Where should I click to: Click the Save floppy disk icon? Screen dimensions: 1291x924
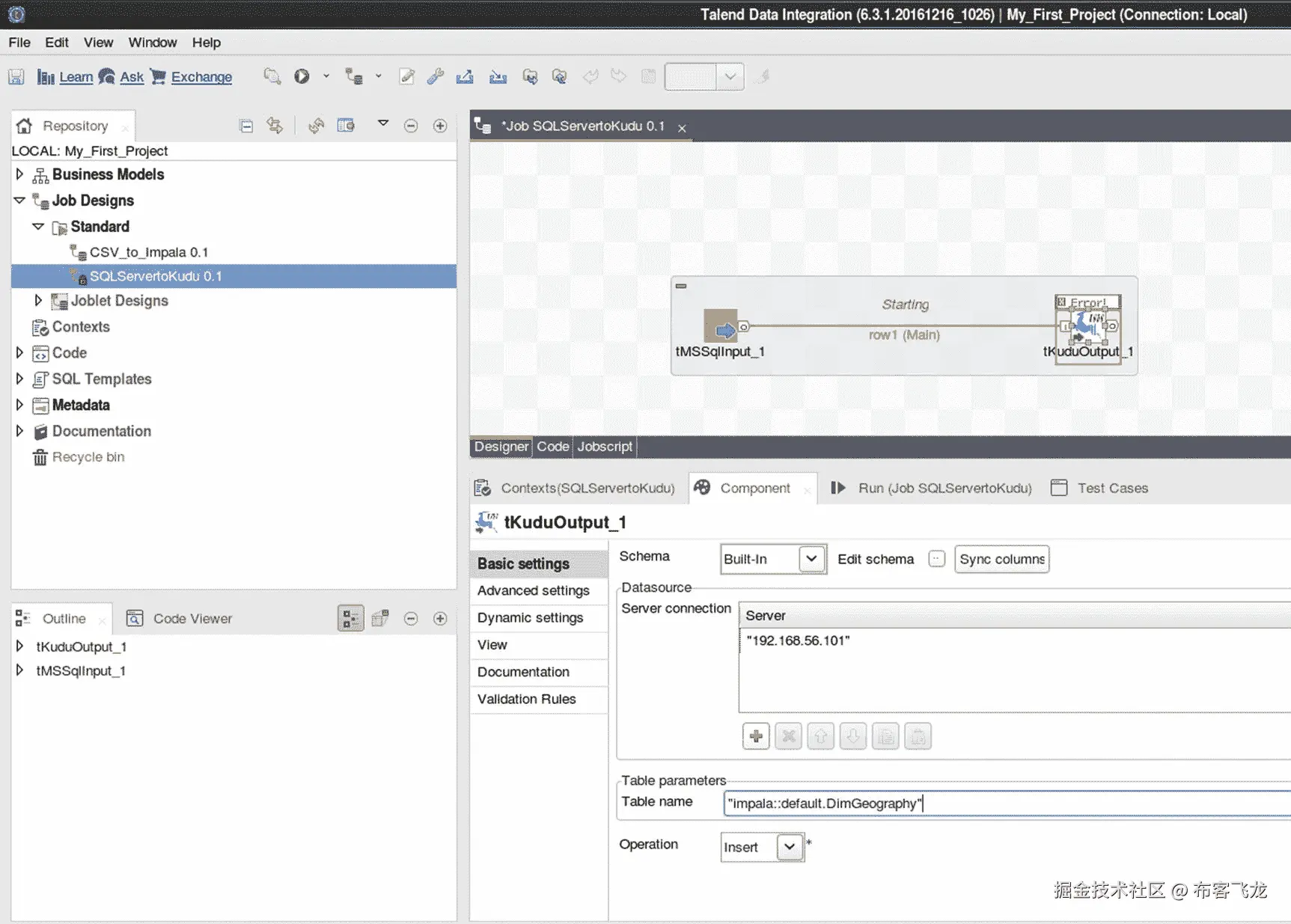coord(16,77)
